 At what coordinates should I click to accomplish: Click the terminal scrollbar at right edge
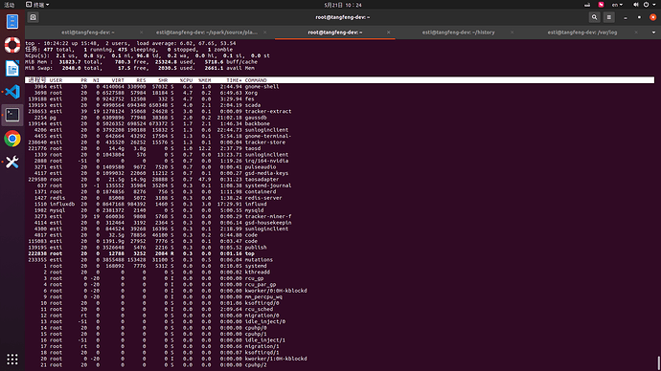[658, 363]
